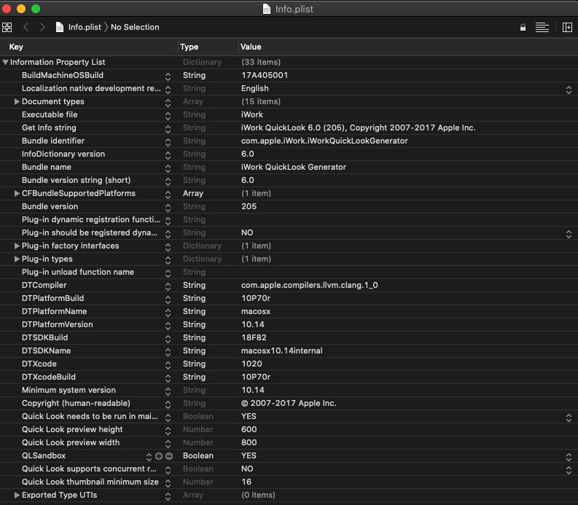The width and height of the screenshot is (578, 505).
Task: Open YES/NO popup for Quick Look supports concurrent requests
Action: coord(569,470)
